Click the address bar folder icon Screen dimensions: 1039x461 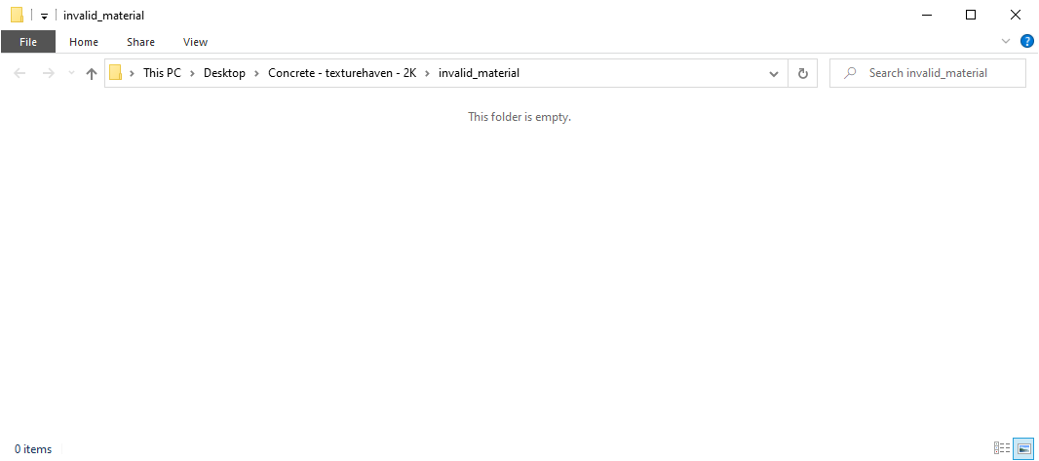click(x=115, y=73)
